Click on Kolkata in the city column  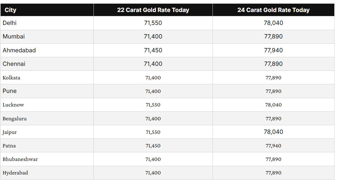click(x=11, y=78)
